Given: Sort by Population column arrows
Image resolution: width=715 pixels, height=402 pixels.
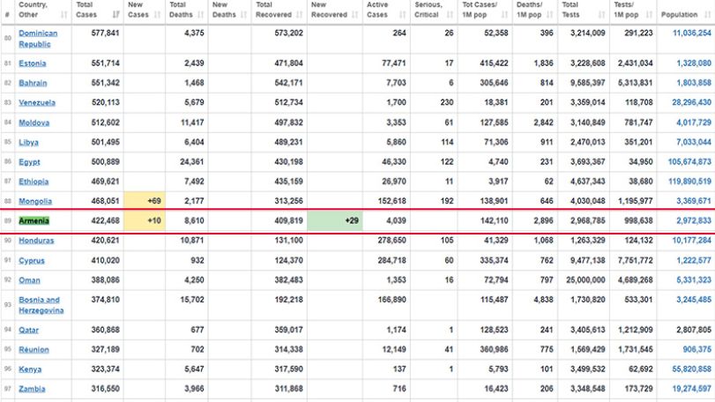Looking at the screenshot, I should 707,15.
